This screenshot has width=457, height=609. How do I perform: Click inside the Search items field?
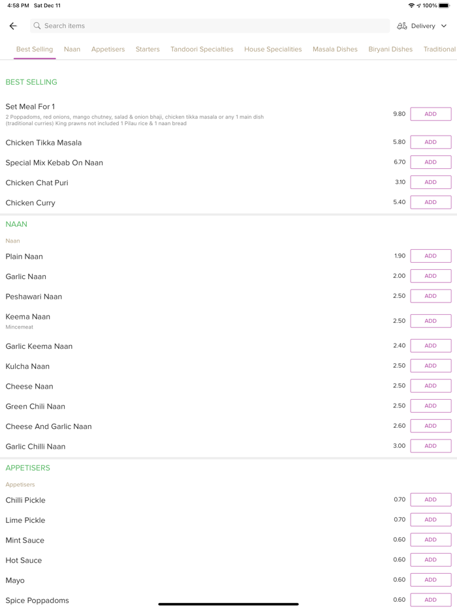pos(131,25)
